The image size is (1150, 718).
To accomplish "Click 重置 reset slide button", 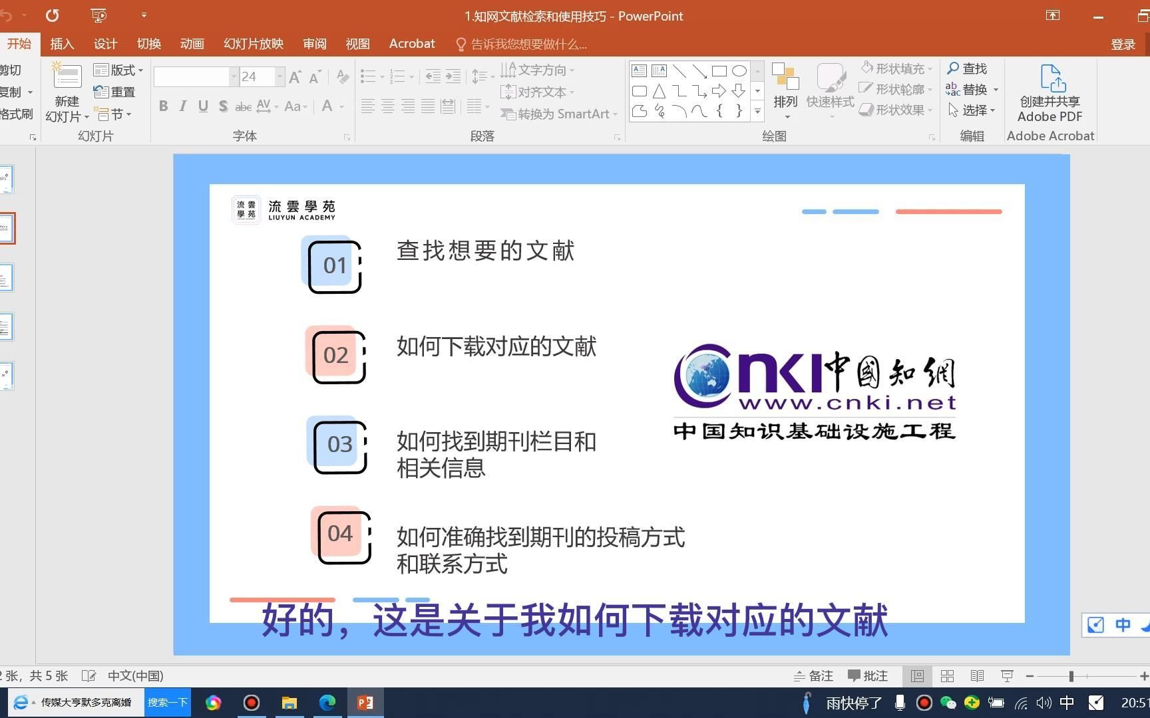I will click(x=115, y=92).
